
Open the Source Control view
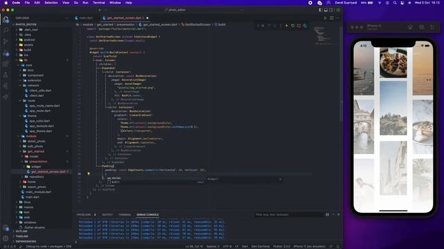[x=6, y=41]
